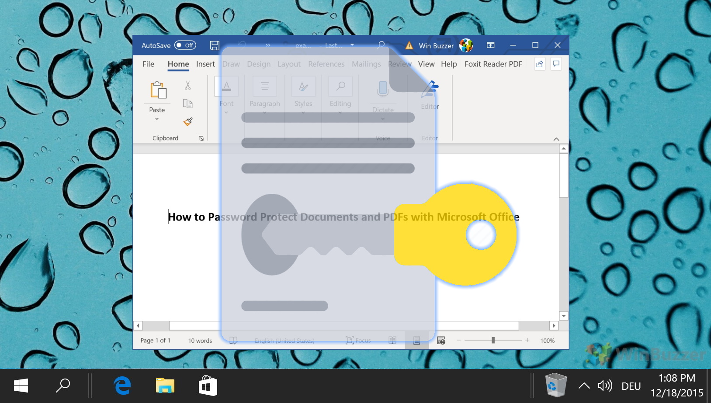Image resolution: width=711 pixels, height=403 pixels.
Task: Click the spelling check book icon
Action: (x=233, y=341)
